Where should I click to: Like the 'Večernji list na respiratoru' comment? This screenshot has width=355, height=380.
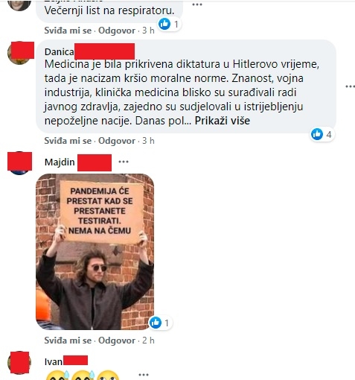pos(68,31)
